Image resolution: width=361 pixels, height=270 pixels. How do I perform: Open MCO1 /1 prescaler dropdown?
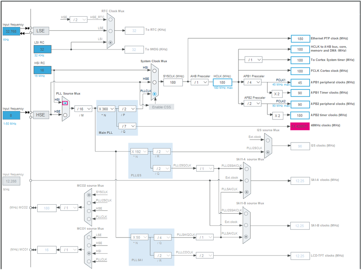[69, 249]
